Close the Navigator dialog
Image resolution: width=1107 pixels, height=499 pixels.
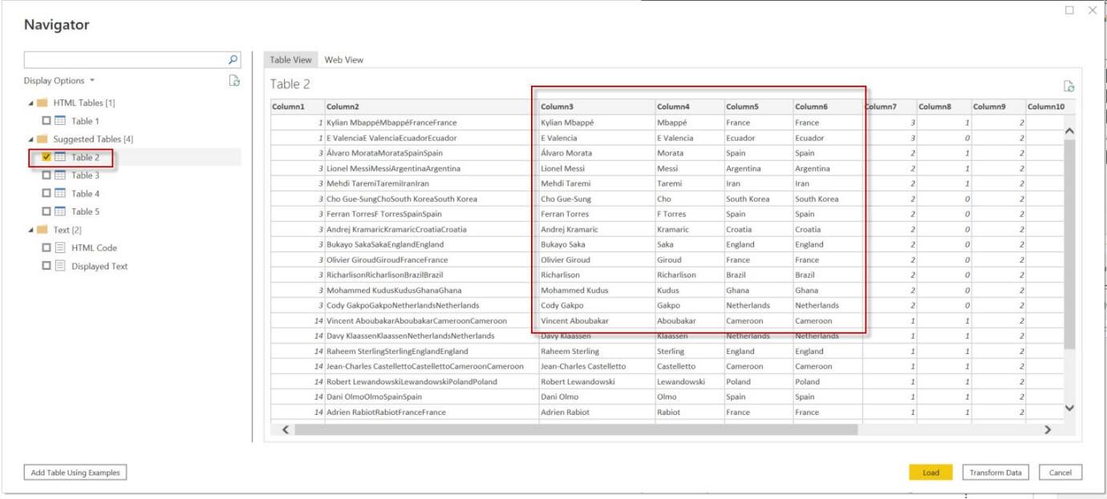(1092, 10)
